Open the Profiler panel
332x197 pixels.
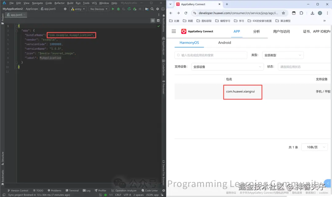coord(101,190)
